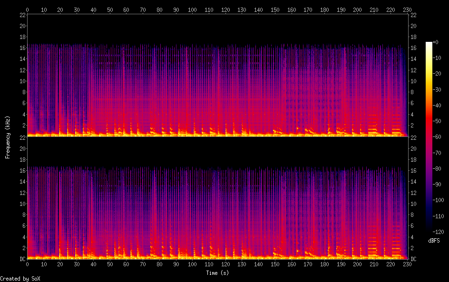Image resolution: width=449 pixels, height=282 pixels.
Task: Click the DC label at the bottom-right axis
Action: tap(413, 259)
